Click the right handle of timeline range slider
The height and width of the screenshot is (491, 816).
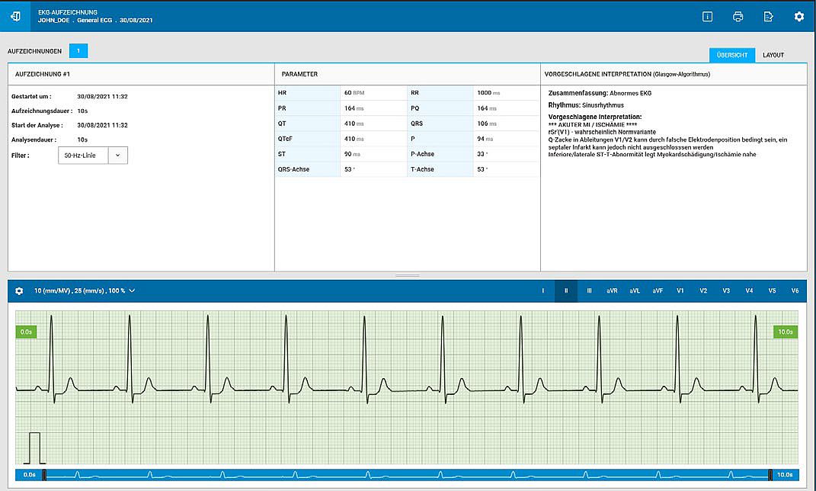pos(770,475)
